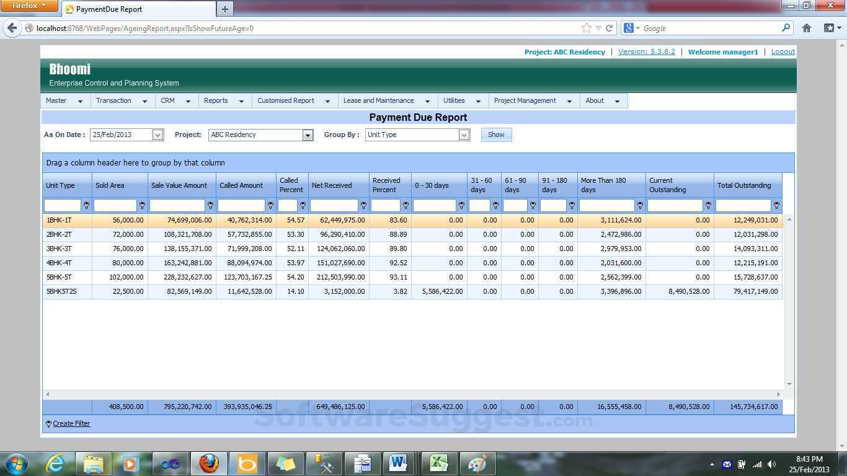Select the 5BHK-5T row

[x=412, y=277]
